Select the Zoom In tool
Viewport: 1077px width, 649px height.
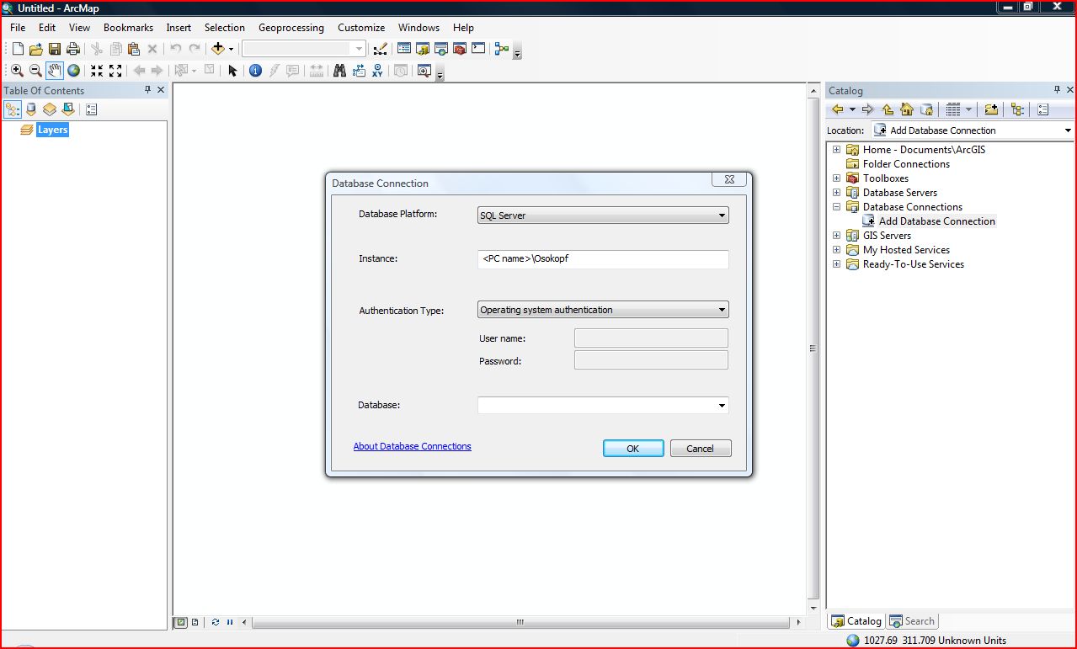[x=17, y=71]
